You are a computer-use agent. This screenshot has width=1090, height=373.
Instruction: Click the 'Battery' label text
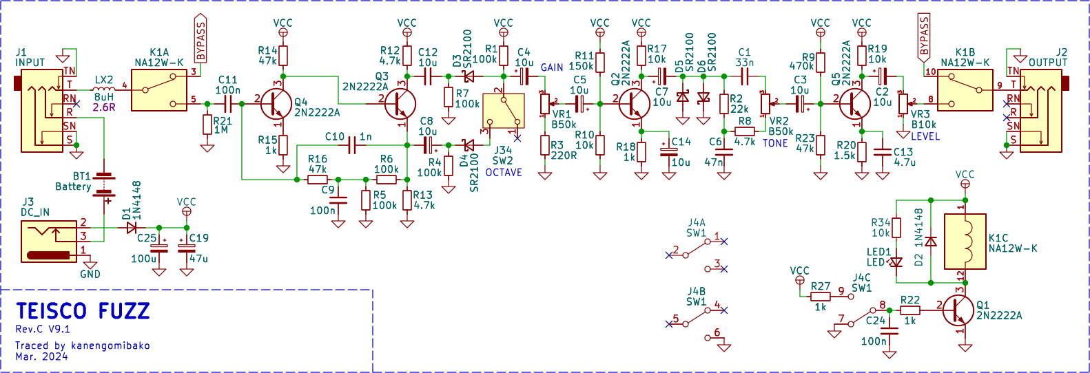pyautogui.click(x=73, y=186)
